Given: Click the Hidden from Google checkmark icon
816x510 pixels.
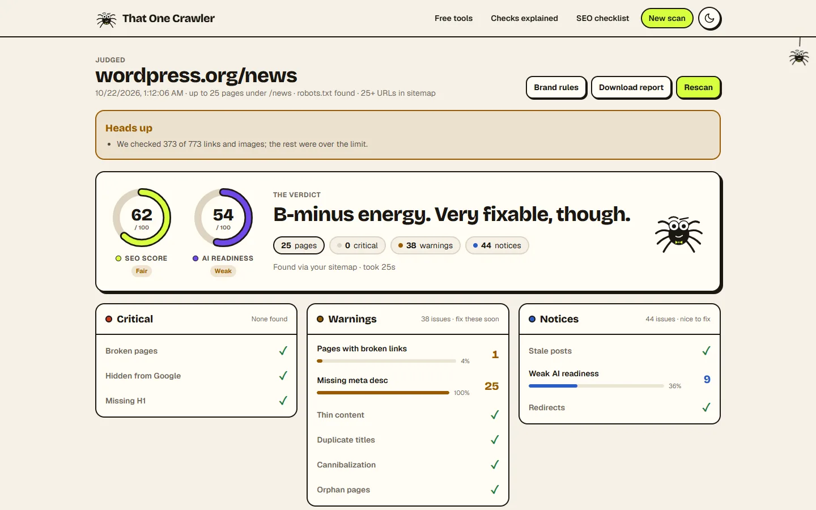Looking at the screenshot, I should coord(283,376).
